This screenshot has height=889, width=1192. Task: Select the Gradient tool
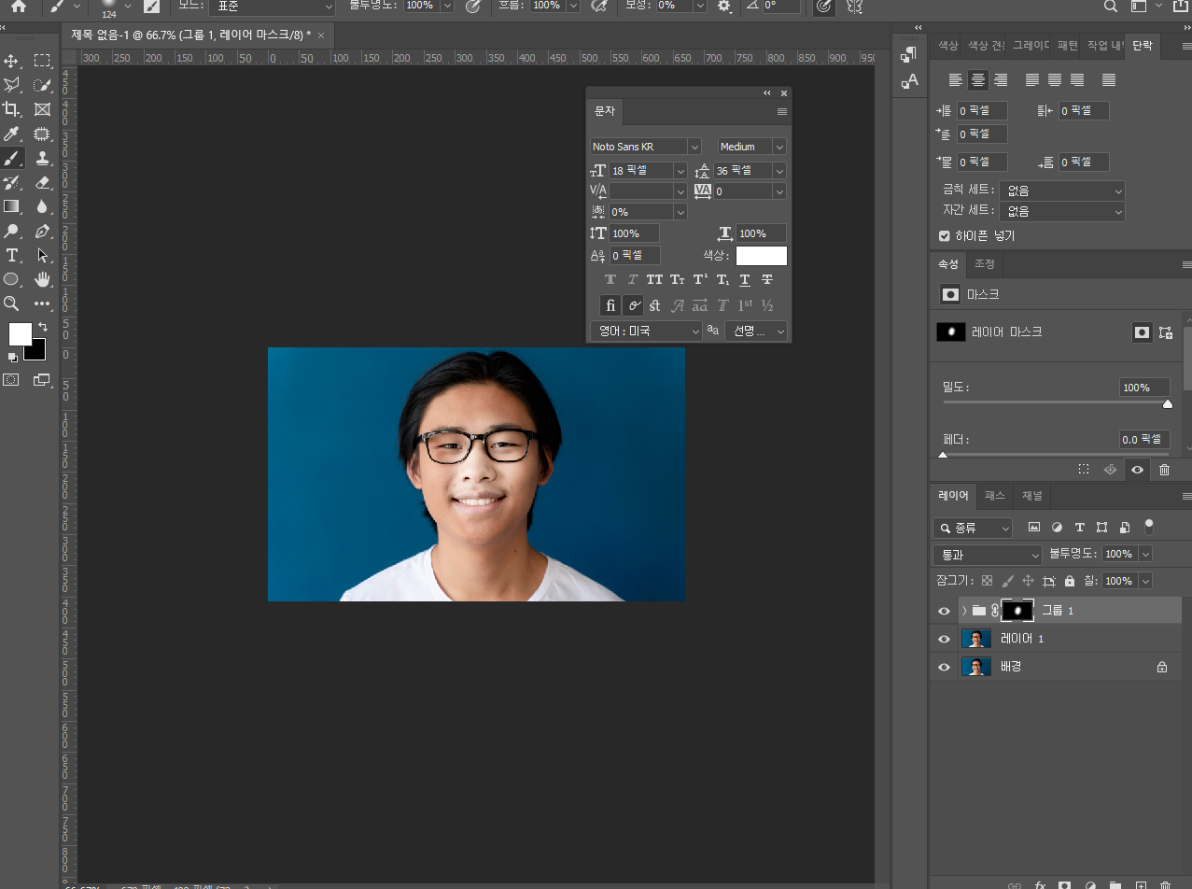tap(12, 206)
